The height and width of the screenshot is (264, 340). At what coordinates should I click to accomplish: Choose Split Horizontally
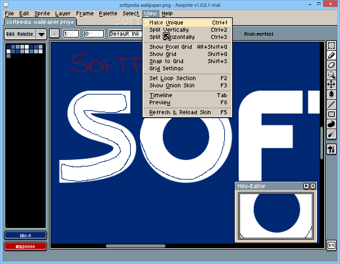tap(188, 37)
